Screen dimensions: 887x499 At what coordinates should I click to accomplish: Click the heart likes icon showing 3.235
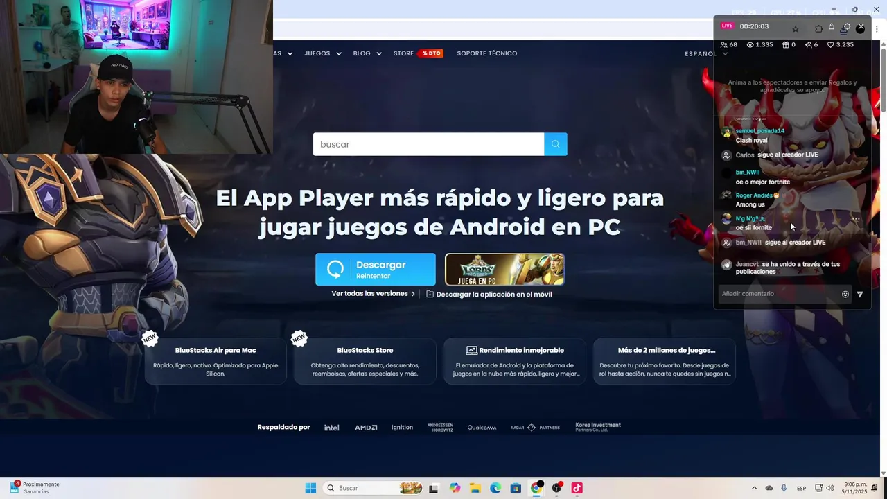tap(831, 45)
